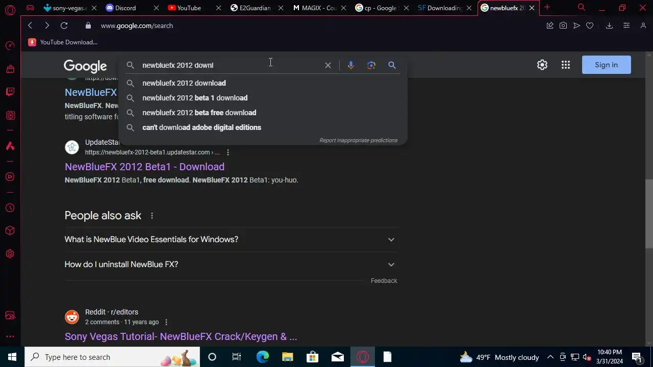Open Microsoft Edge from taskbar
Screen dimensions: 653x367
pyautogui.click(x=262, y=357)
